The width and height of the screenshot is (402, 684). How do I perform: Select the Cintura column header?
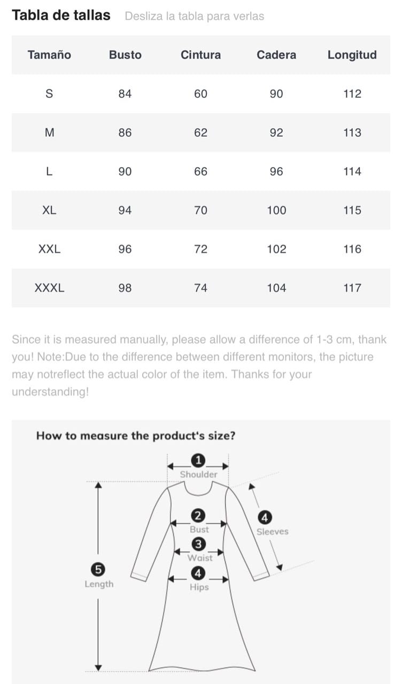[200, 55]
